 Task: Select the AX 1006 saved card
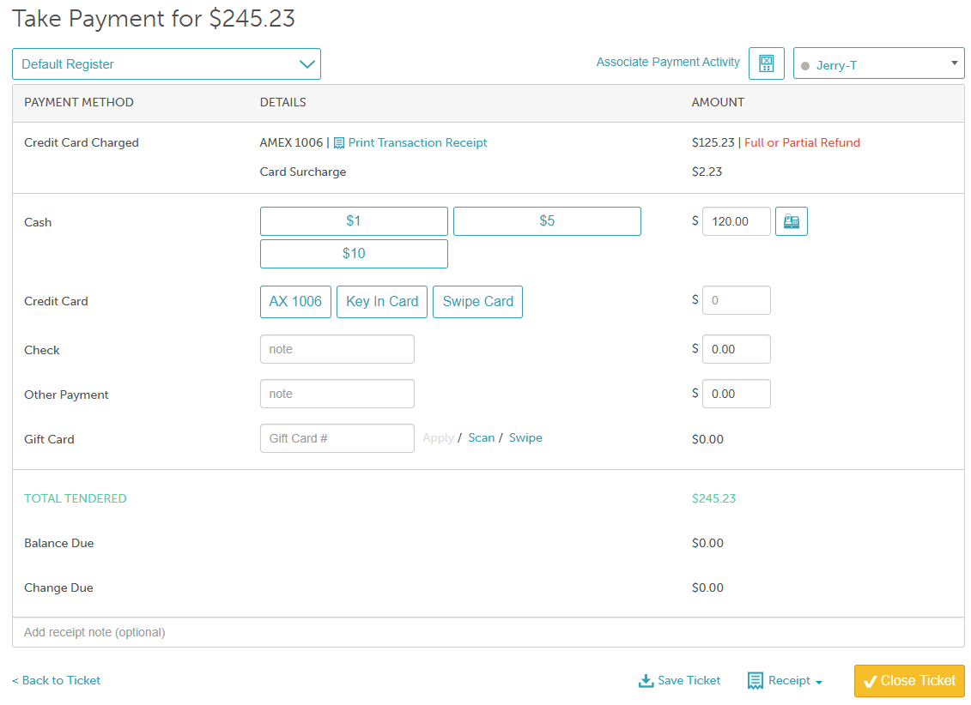295,302
